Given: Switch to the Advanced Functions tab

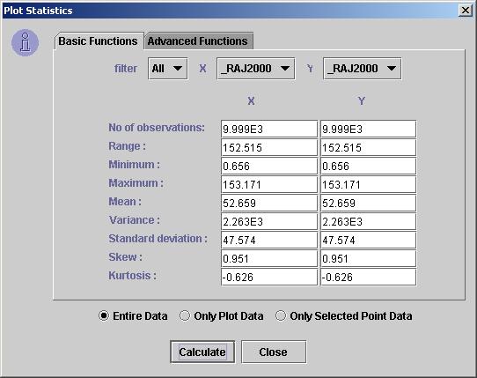Looking at the screenshot, I should (199, 41).
